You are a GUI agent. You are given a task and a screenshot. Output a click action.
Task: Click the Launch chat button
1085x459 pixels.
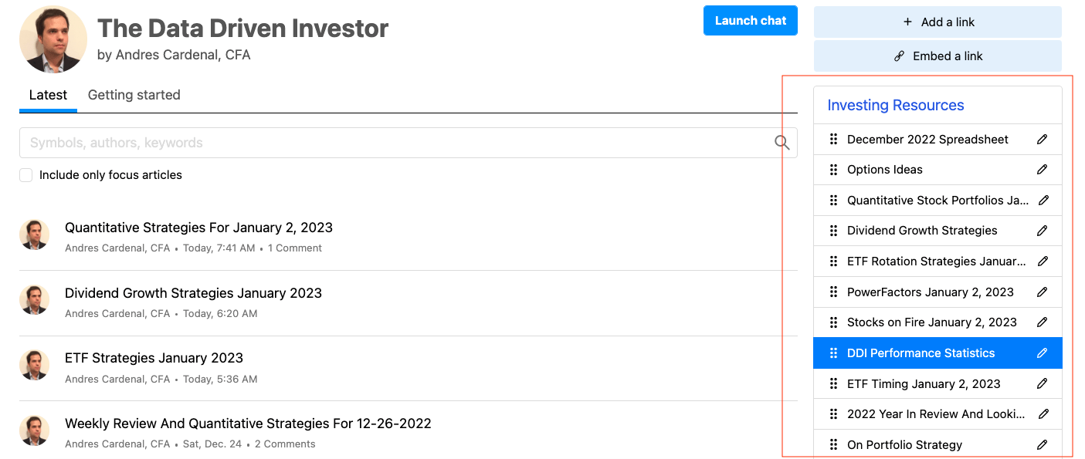(x=750, y=20)
